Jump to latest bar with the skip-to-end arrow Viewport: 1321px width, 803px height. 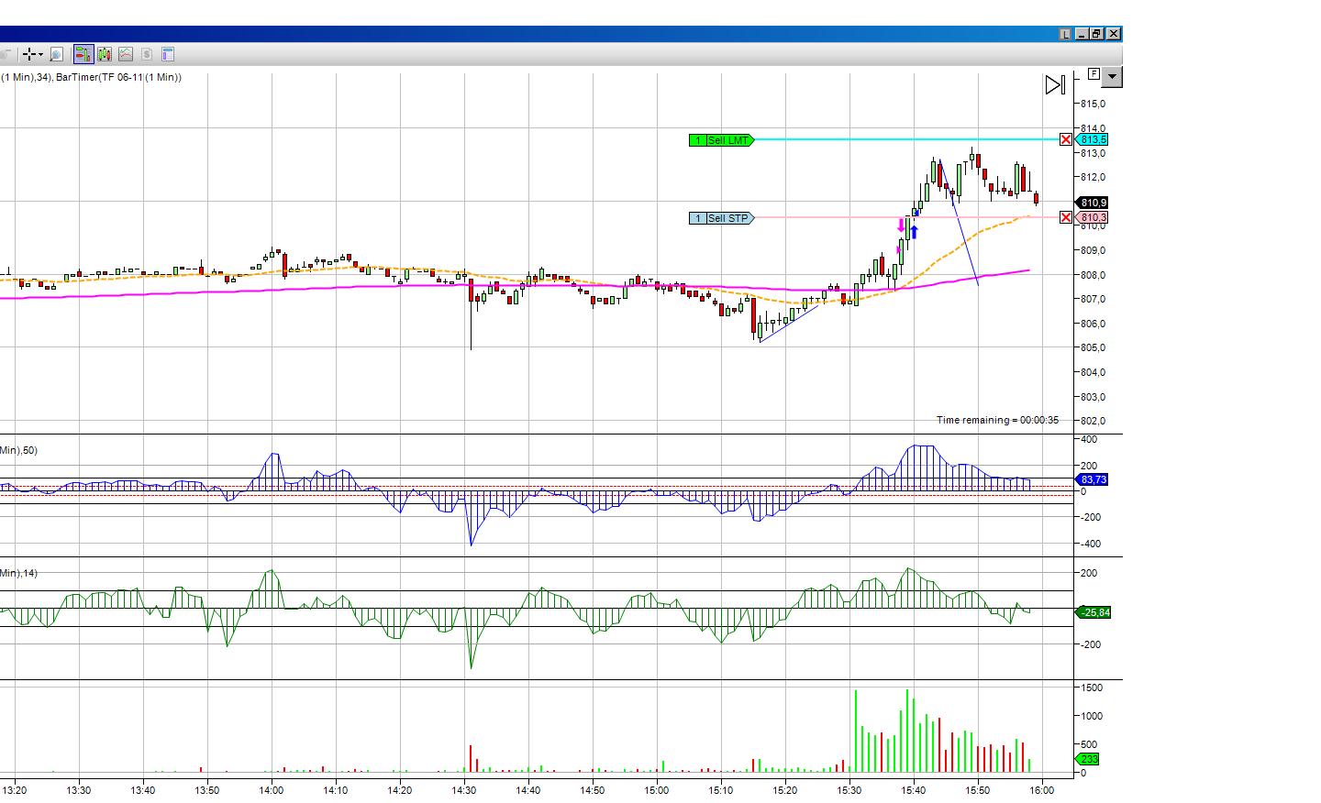pyautogui.click(x=1055, y=85)
